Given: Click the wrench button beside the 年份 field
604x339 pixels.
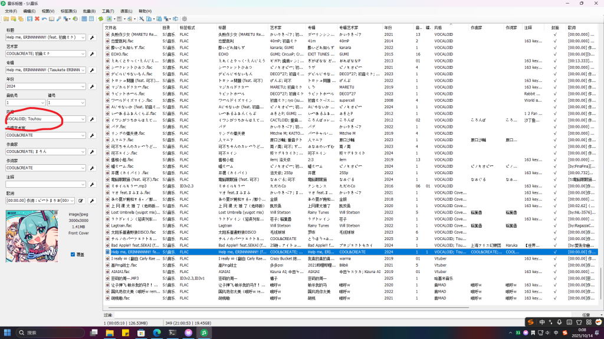Looking at the screenshot, I should [91, 87].
